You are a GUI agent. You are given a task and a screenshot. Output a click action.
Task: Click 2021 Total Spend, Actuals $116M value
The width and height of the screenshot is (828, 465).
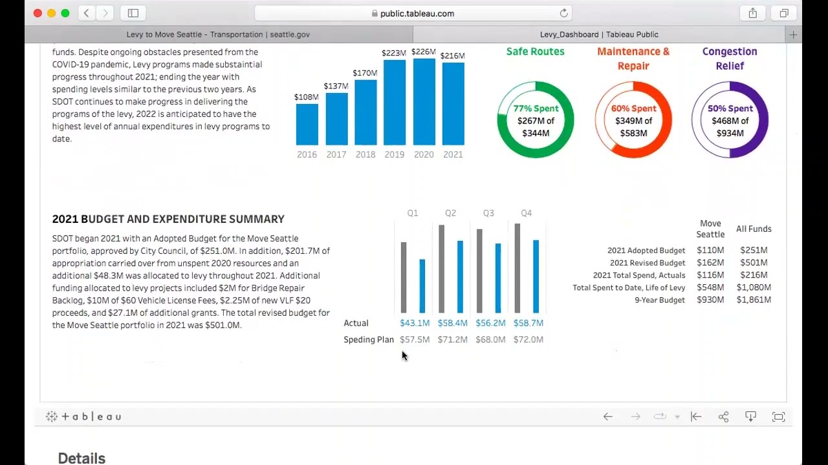[710, 275]
